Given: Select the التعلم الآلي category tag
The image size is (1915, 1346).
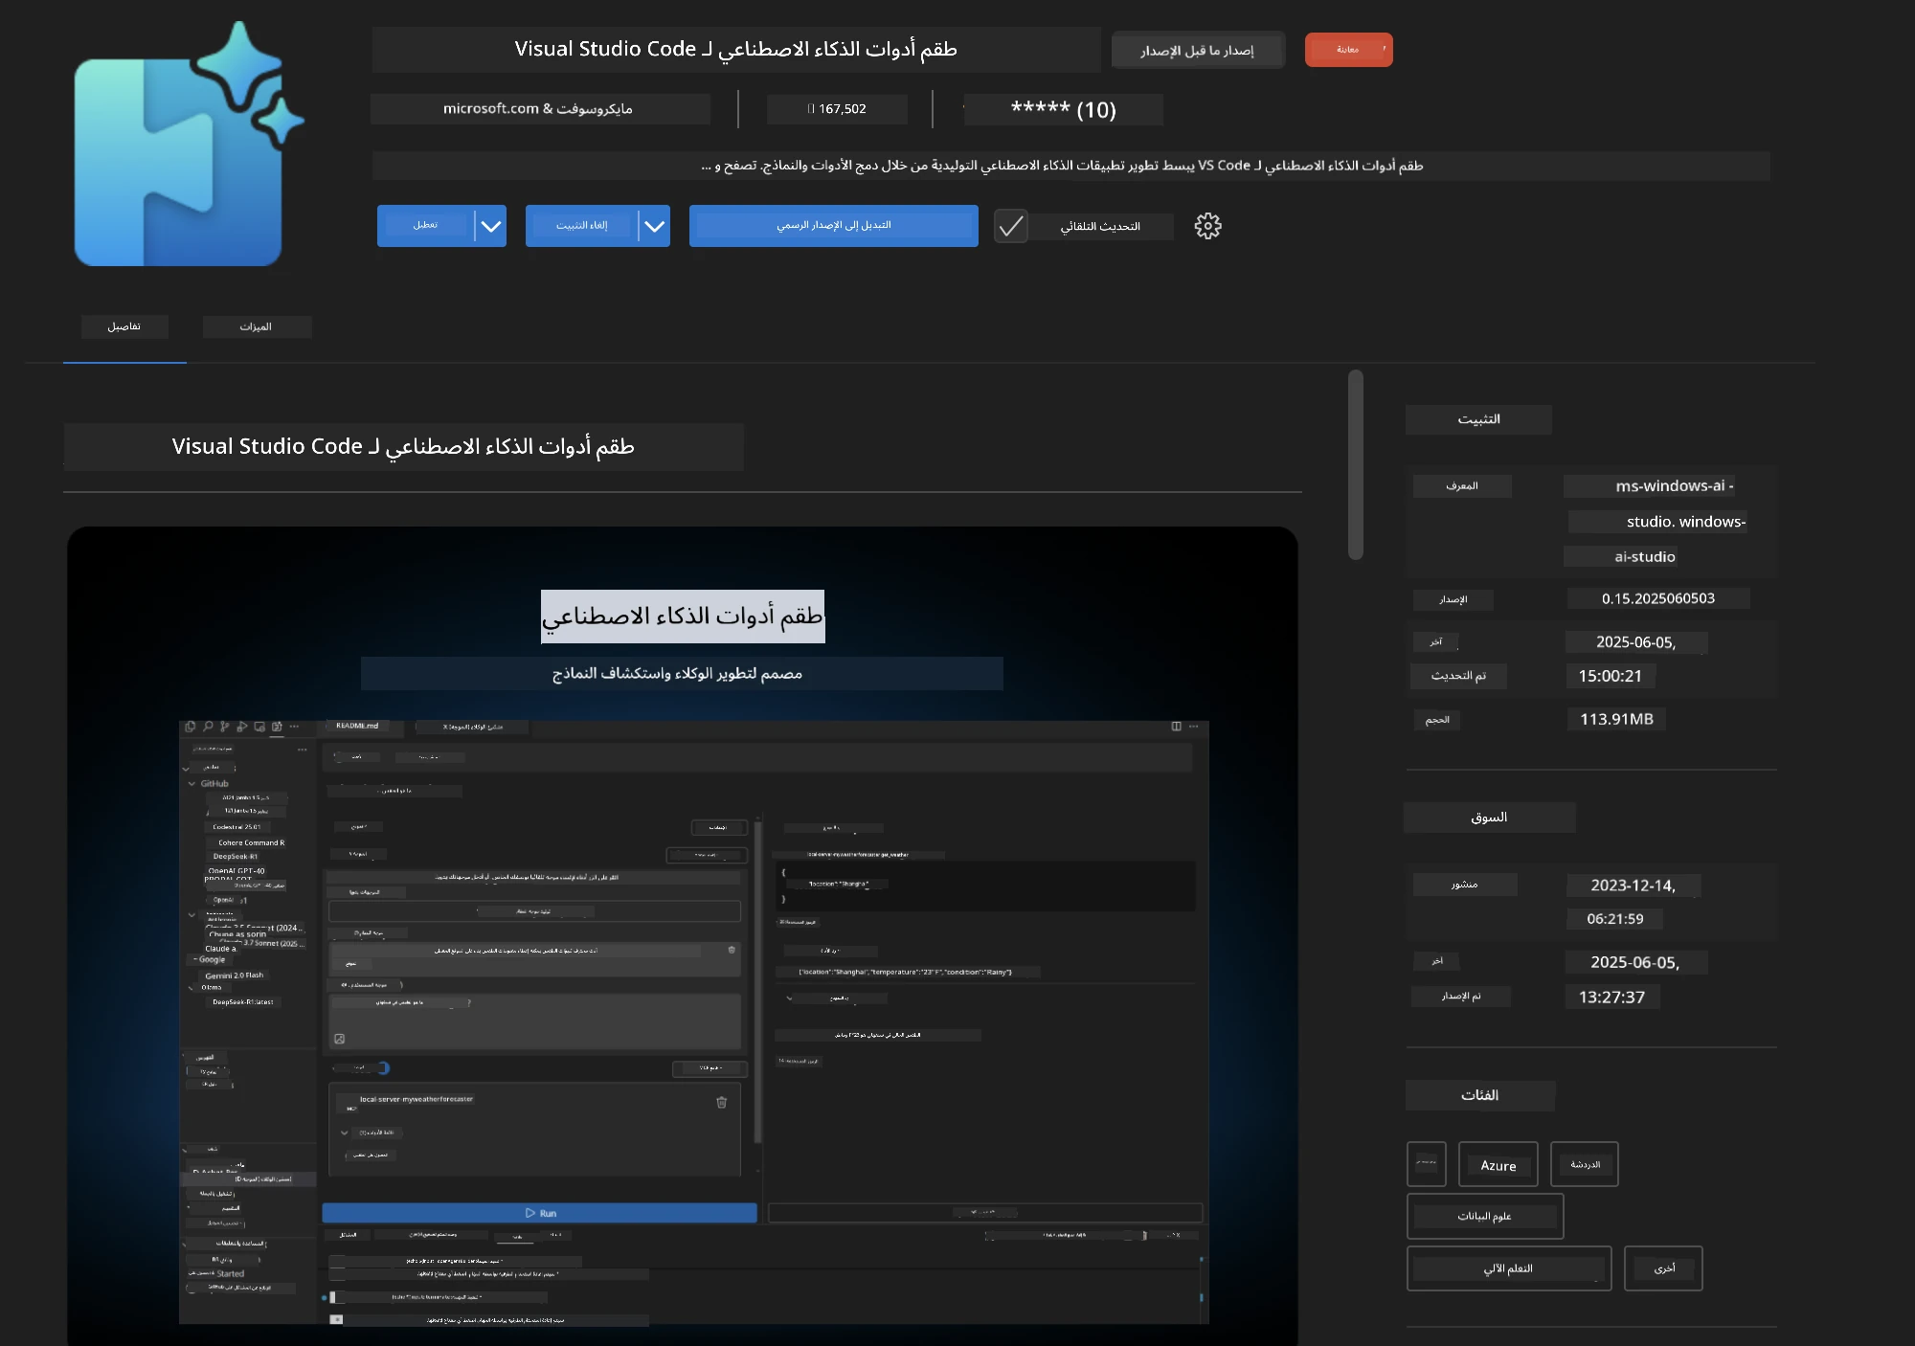Looking at the screenshot, I should click(1508, 1268).
